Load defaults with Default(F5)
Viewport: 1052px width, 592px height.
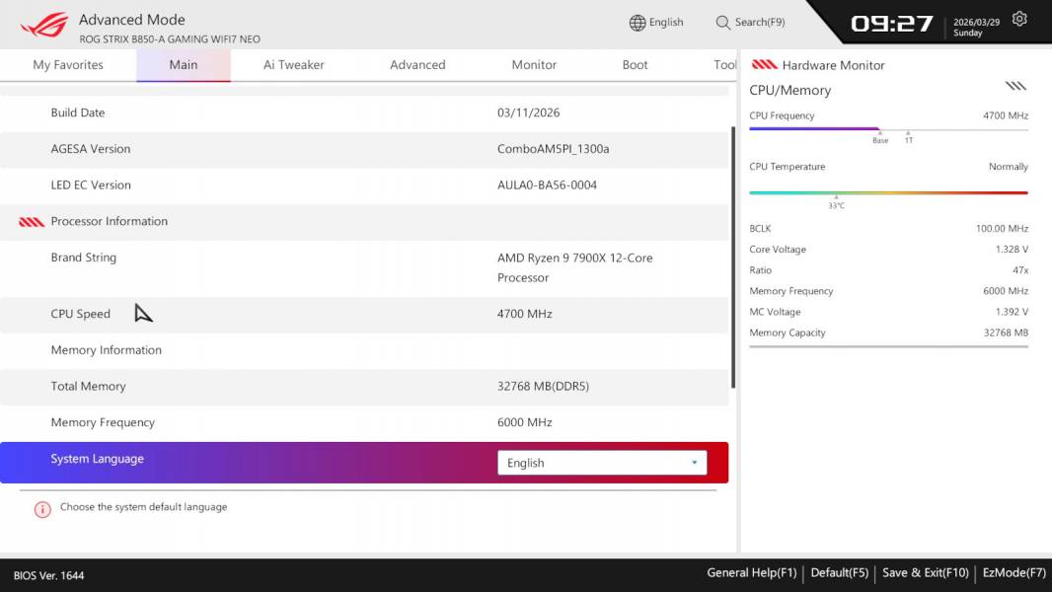840,572
